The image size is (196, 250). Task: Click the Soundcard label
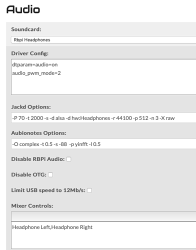coord(26,29)
